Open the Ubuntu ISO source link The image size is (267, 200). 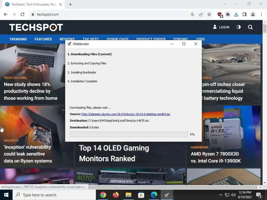pos(126,114)
